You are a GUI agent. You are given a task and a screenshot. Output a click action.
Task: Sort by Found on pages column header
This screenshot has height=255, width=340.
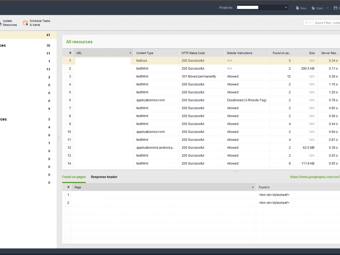coord(282,53)
